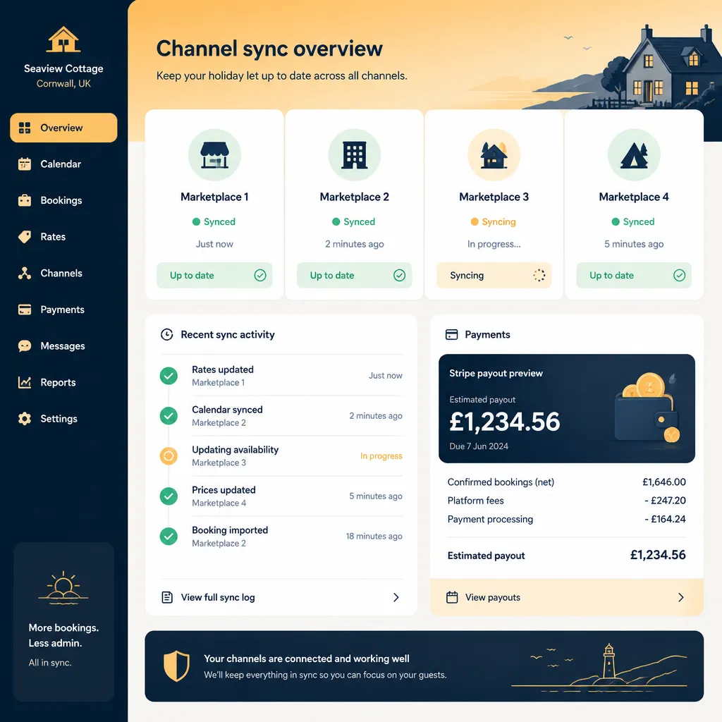Click the Marketplace 3 Syncing status label
Screen dimensions: 722x722
click(x=494, y=221)
